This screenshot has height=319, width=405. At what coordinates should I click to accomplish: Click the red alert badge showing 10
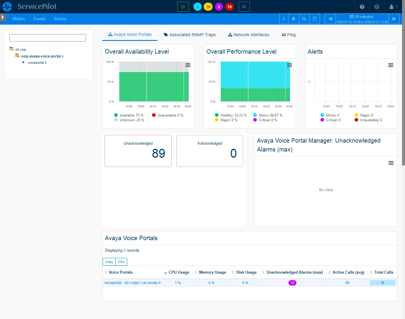point(229,7)
